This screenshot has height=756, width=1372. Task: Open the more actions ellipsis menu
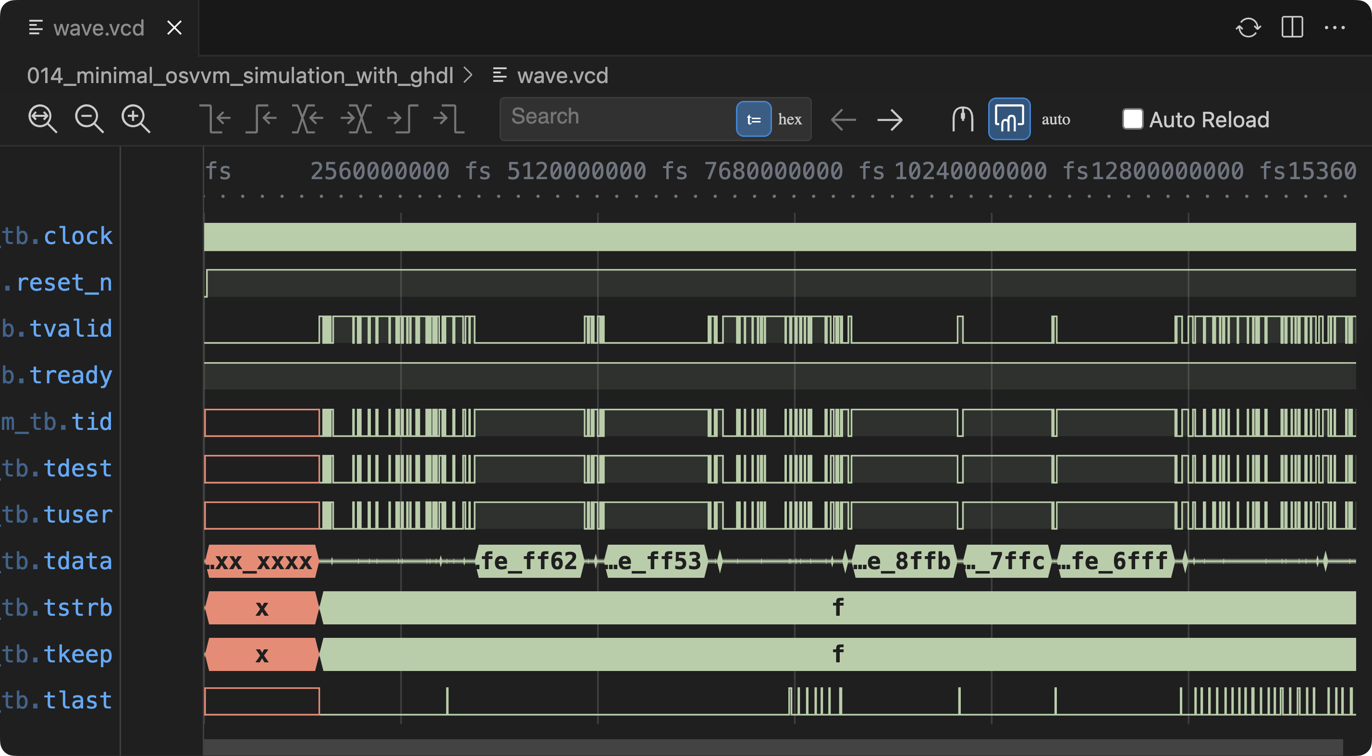click(x=1334, y=28)
